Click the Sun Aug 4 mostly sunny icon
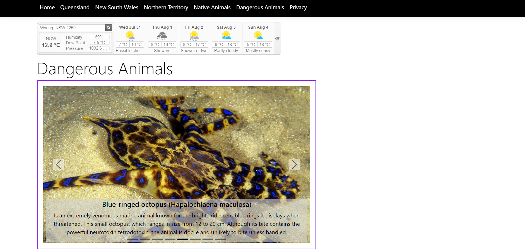Screen dimensions: 525x250 258,36
